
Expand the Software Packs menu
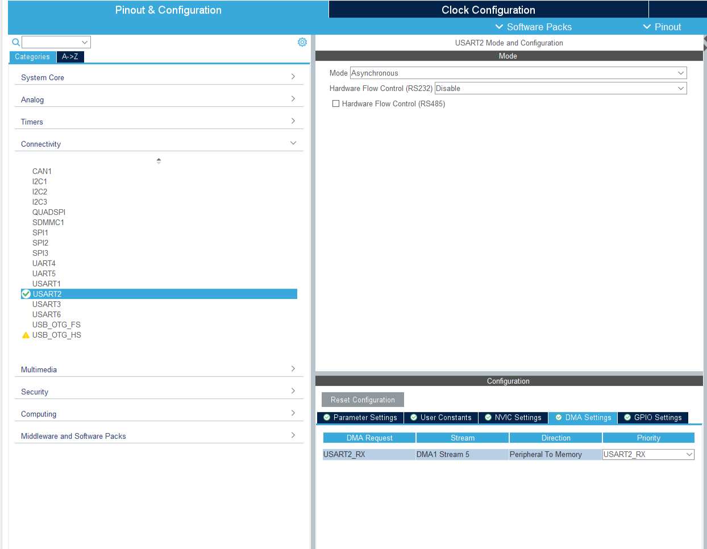tap(533, 27)
